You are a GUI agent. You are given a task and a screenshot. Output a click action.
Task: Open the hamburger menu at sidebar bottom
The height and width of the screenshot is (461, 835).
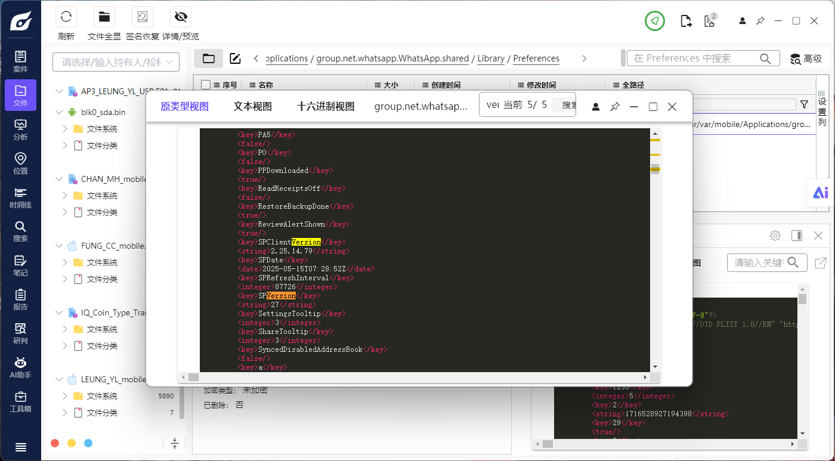point(20,447)
